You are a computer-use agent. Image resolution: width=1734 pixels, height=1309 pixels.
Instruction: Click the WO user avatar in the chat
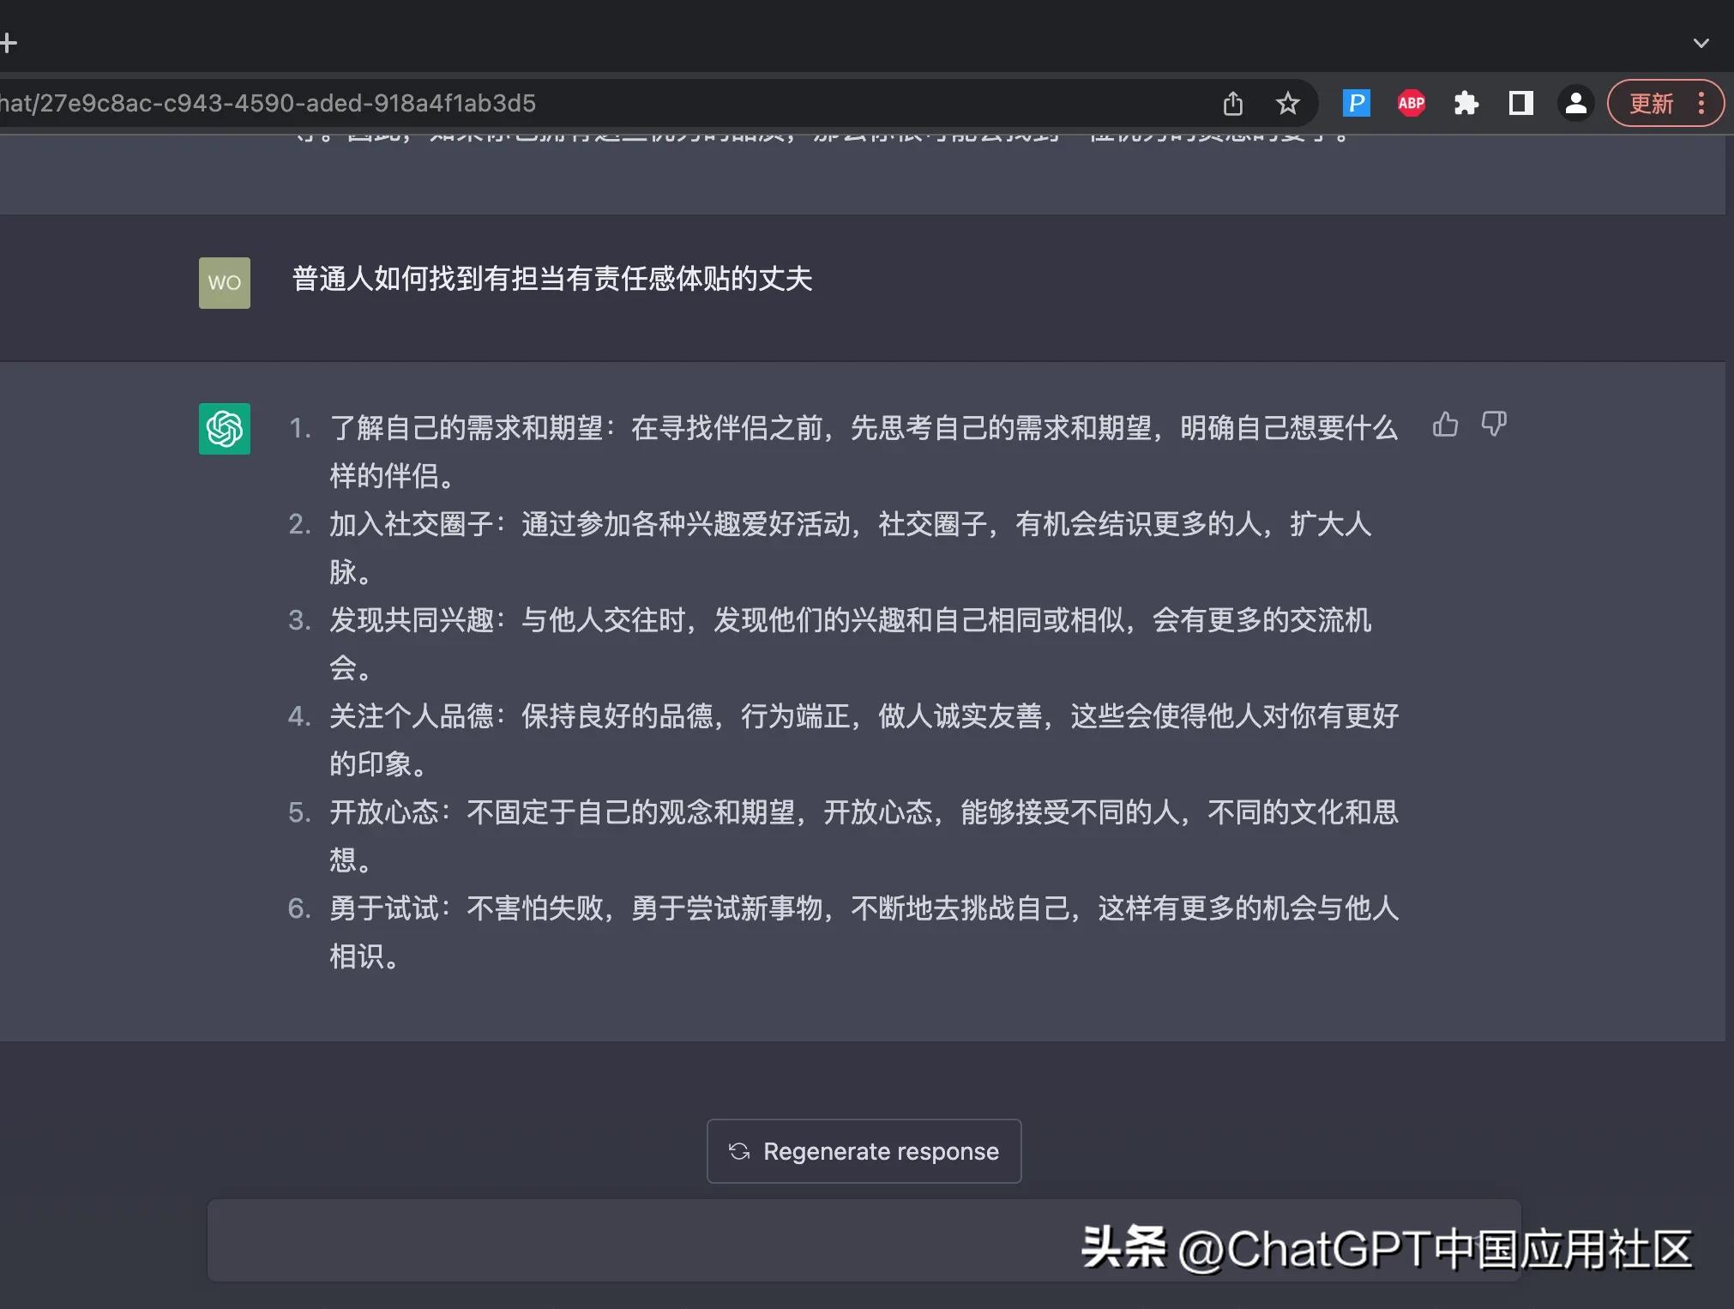coord(224,282)
